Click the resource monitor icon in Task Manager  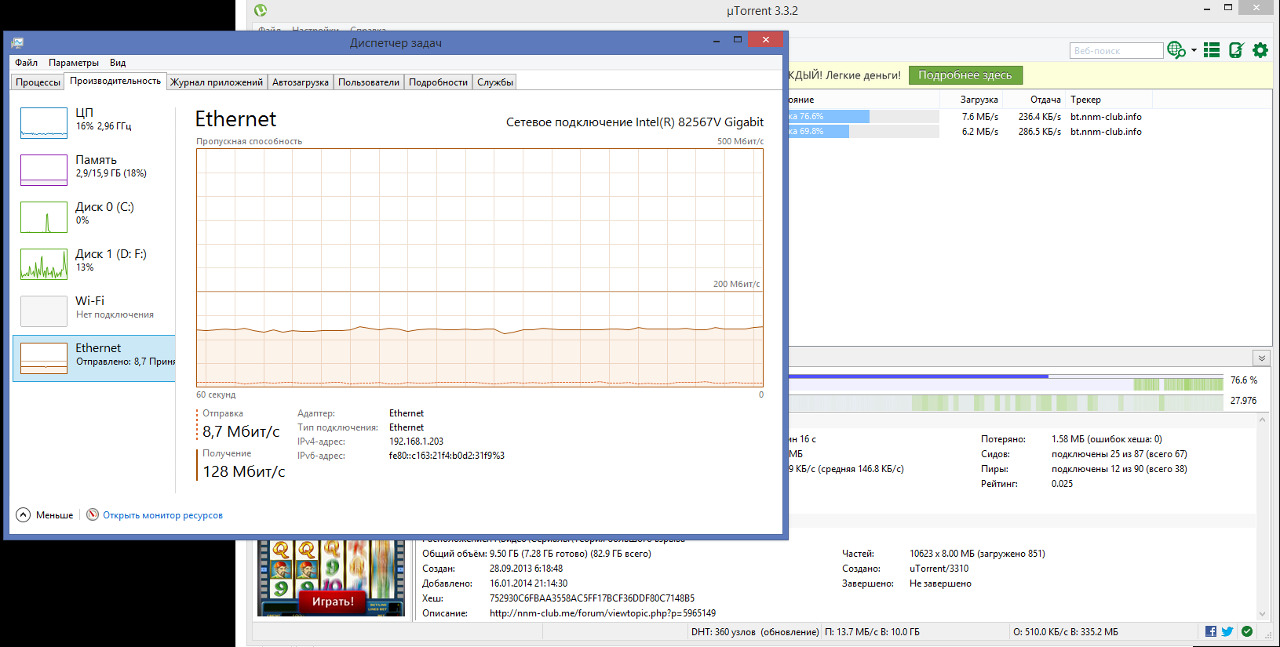click(93, 514)
